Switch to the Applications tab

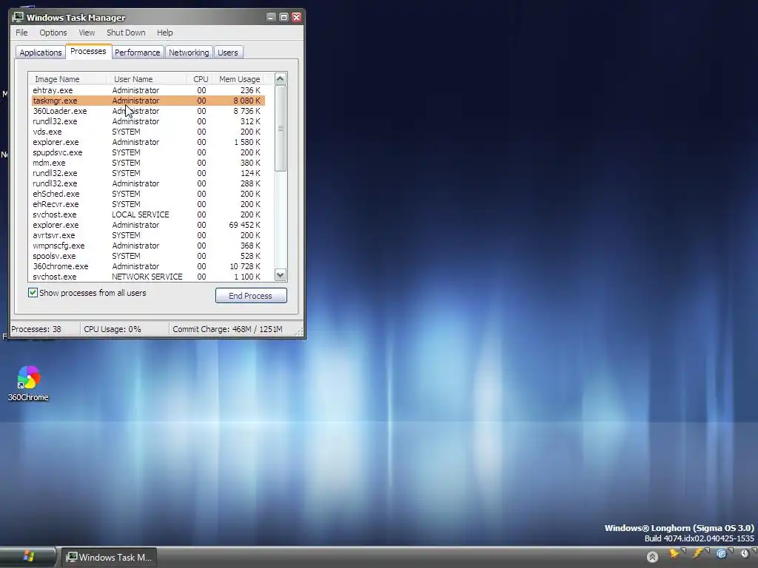pyautogui.click(x=41, y=53)
